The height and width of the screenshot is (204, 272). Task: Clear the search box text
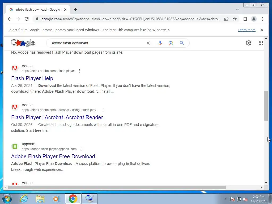tap(148, 43)
